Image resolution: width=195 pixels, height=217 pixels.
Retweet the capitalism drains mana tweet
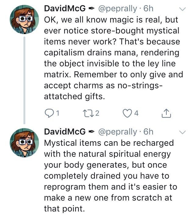pos(87,113)
